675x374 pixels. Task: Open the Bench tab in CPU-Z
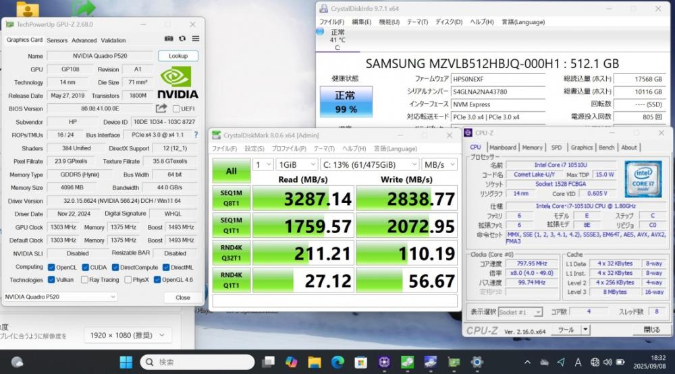pos(607,148)
